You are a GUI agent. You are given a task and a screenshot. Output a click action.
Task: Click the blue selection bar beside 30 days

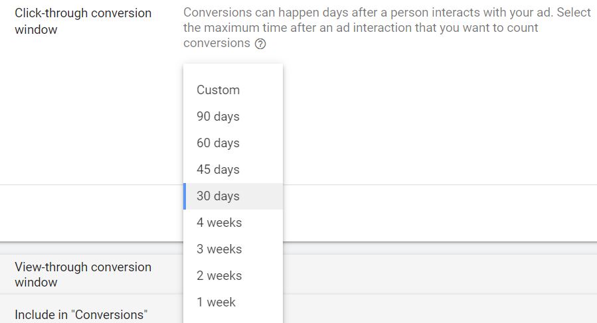(x=185, y=196)
